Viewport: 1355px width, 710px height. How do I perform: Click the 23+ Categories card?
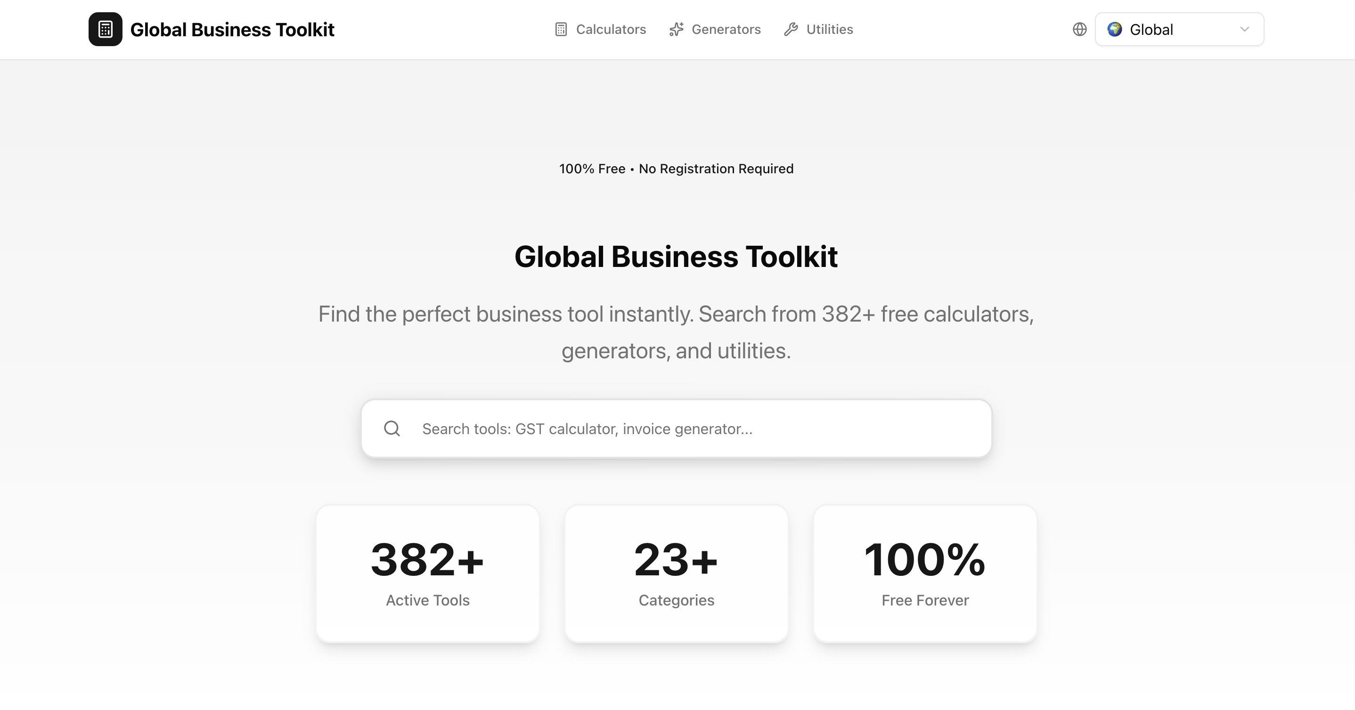pos(677,573)
